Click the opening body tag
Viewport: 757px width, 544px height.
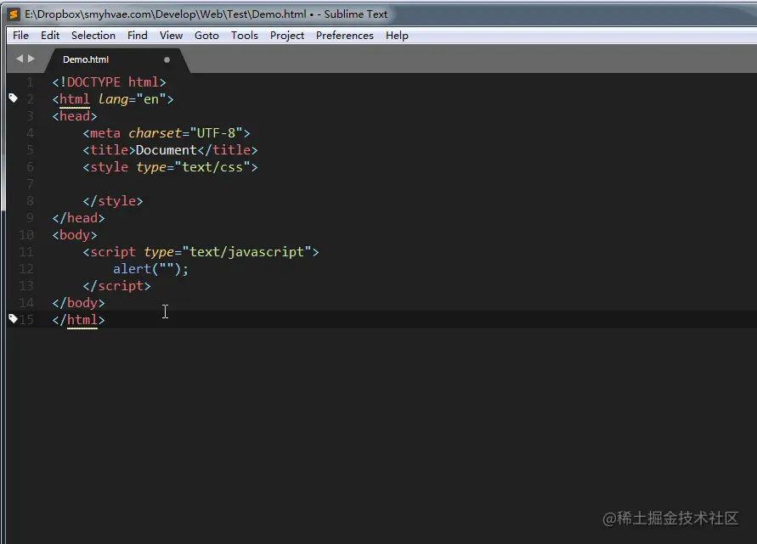tap(75, 235)
